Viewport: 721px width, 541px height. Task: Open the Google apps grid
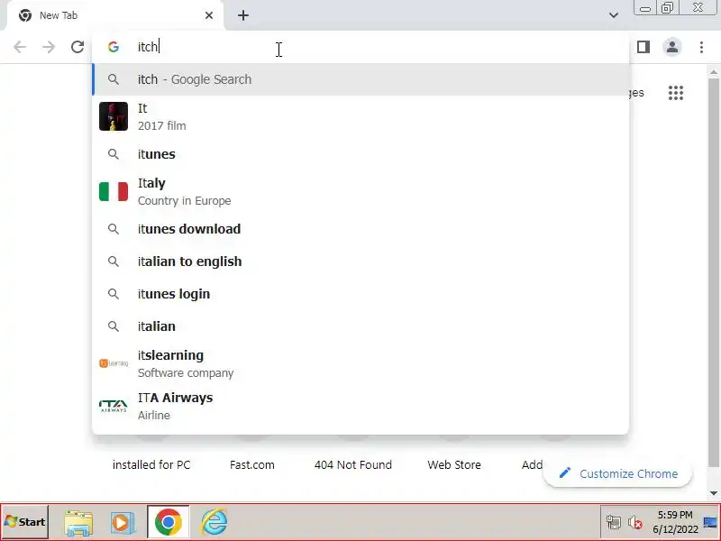[675, 93]
